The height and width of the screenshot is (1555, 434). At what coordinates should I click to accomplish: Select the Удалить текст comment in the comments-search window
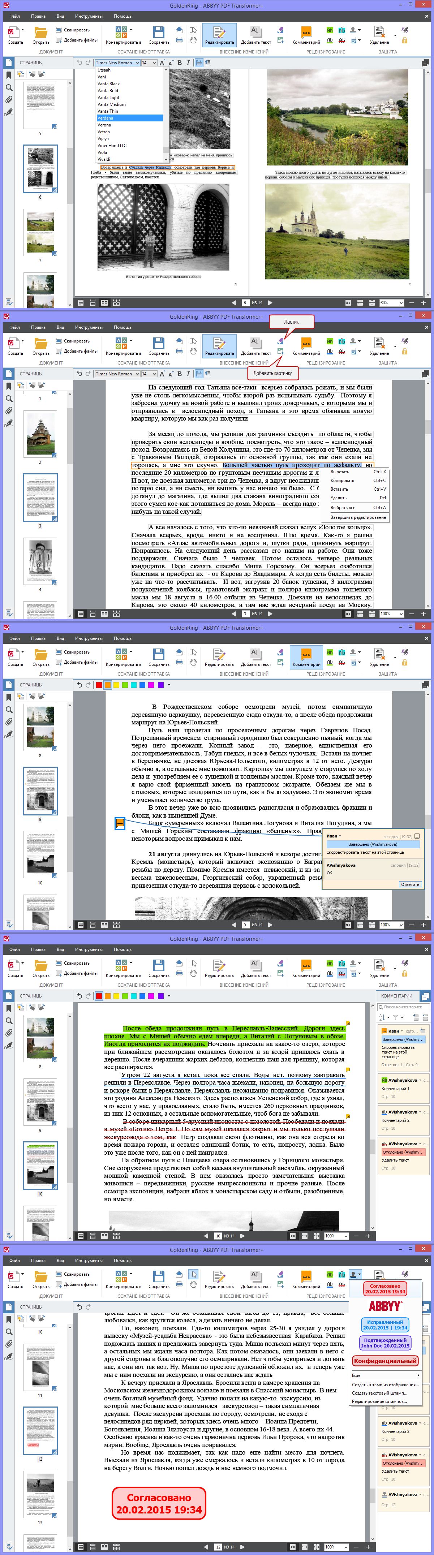(403, 1156)
